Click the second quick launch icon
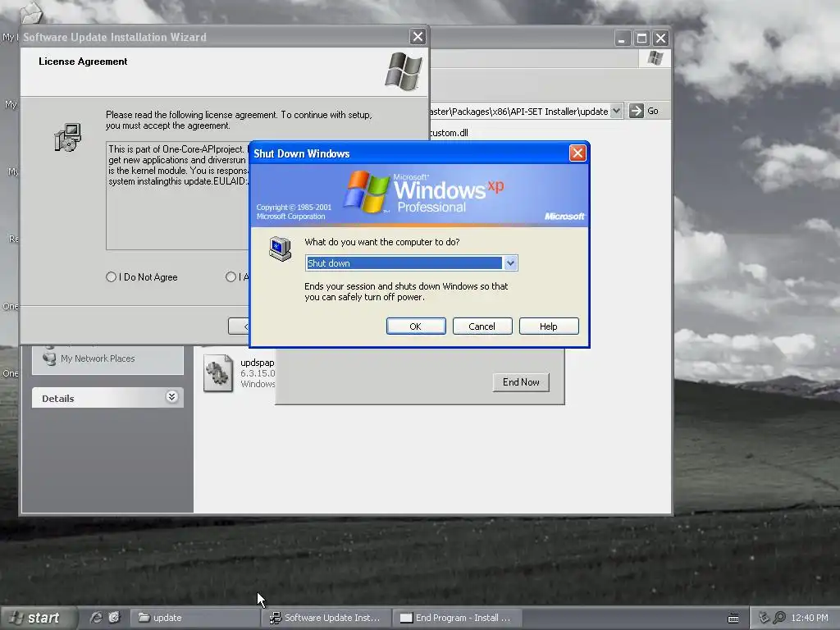 pos(113,618)
